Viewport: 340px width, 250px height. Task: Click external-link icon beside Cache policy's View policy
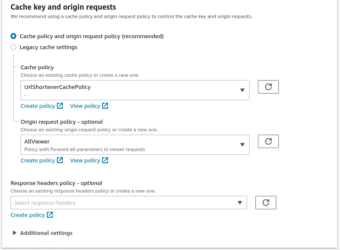tap(105, 106)
